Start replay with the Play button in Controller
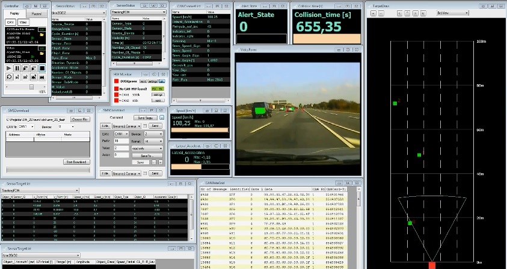Image resolution: width=507 pixels, height=269 pixels. point(9,68)
